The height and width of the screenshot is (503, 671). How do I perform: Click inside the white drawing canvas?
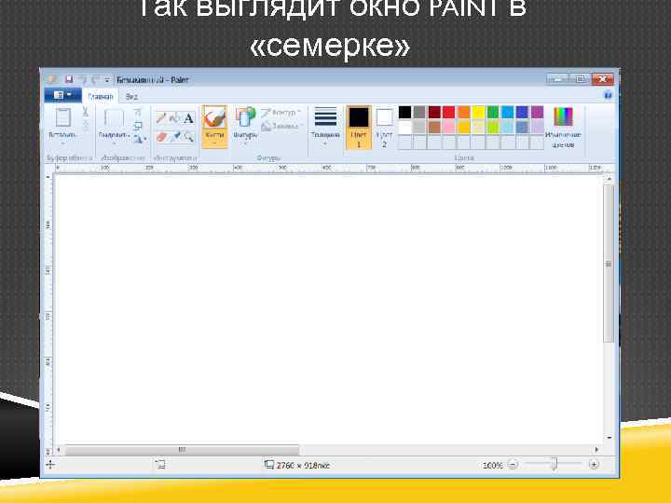pos(328,309)
